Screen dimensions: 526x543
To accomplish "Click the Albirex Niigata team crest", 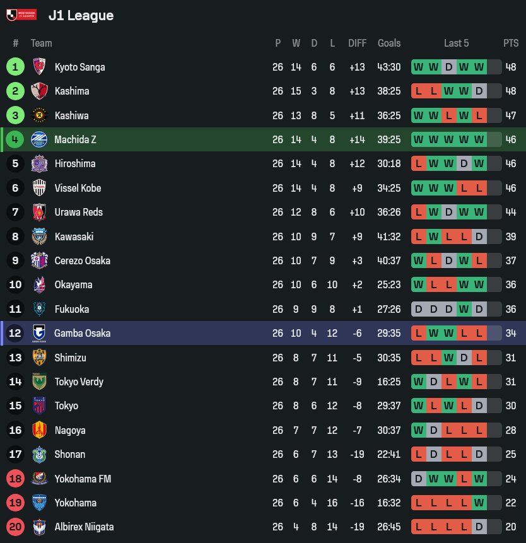I will pos(39,527).
